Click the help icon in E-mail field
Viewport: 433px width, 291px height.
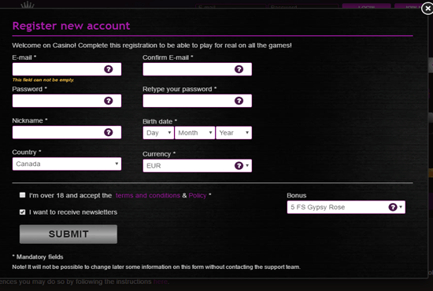point(109,69)
